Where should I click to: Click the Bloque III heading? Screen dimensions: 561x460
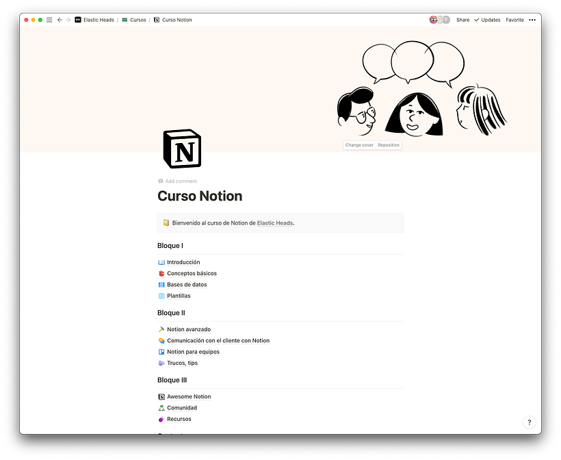172,380
